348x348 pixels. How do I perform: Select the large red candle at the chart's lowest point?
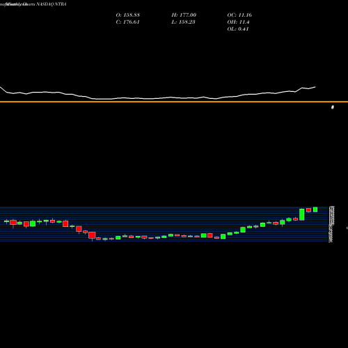tap(92, 235)
